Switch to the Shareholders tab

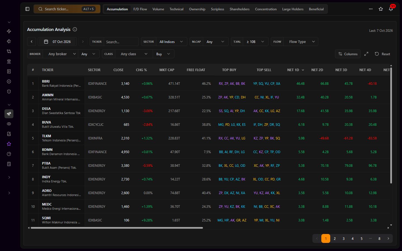click(240, 9)
